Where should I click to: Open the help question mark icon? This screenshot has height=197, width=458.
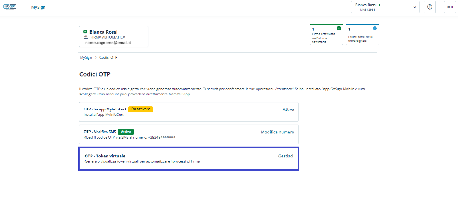point(430,7)
